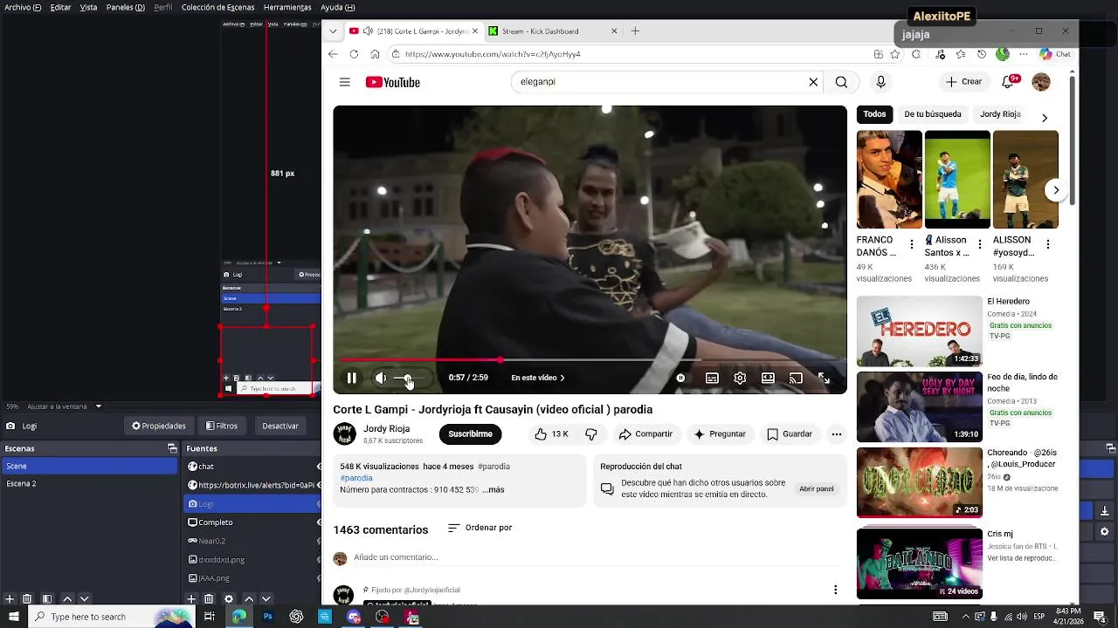The width and height of the screenshot is (1118, 628).
Task: Clear the YouTube search text
Action: pos(813,82)
